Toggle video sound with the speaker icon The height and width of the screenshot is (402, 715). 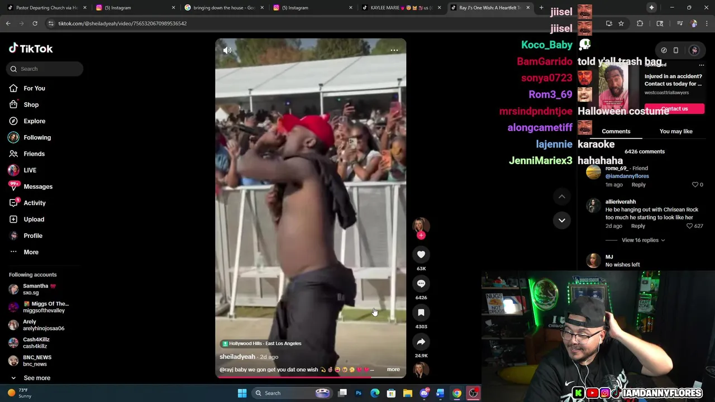[x=227, y=50]
